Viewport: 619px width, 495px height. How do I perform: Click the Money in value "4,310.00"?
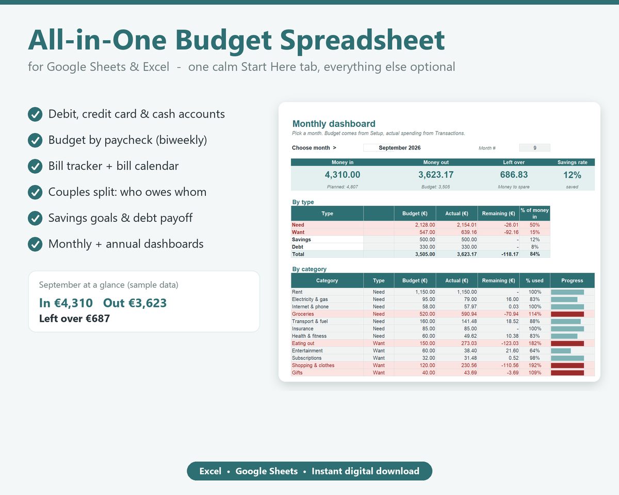(x=343, y=175)
